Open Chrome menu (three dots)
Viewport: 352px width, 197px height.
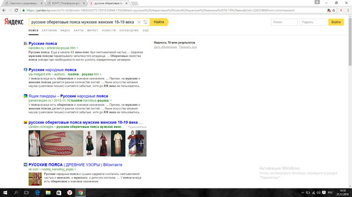coord(348,10)
